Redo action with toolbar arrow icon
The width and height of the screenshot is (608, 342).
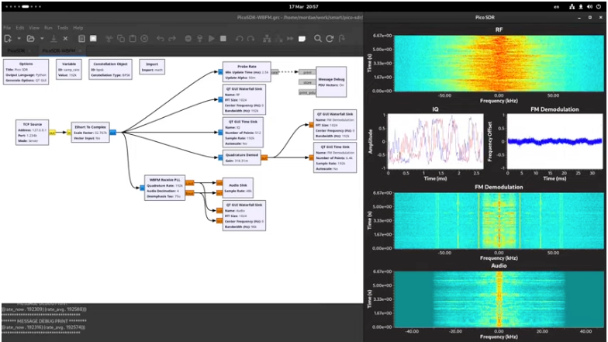click(x=172, y=39)
